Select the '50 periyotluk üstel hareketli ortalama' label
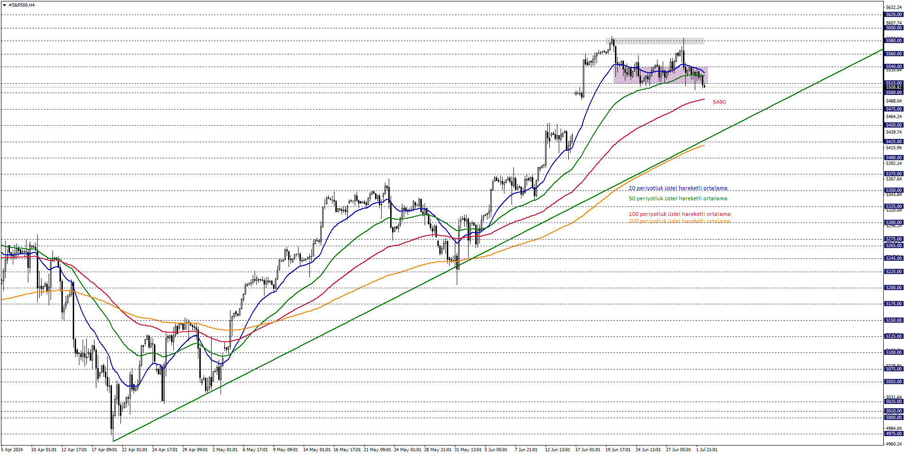The image size is (905, 455). (x=678, y=198)
